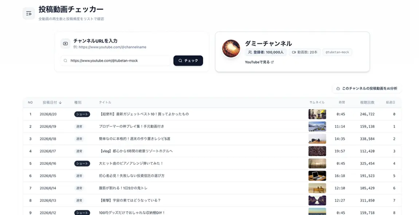Click the duration 19:57
This screenshot has width=419, height=215.
[x=340, y=151]
